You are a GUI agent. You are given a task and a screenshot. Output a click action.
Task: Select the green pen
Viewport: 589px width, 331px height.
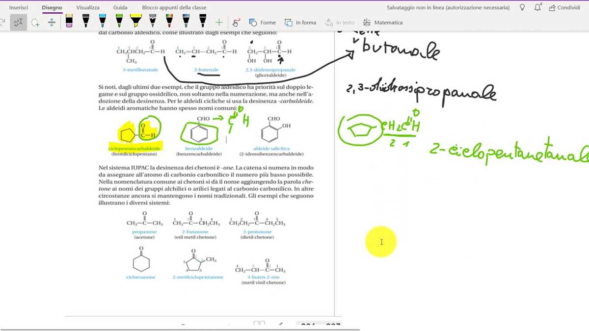119,21
